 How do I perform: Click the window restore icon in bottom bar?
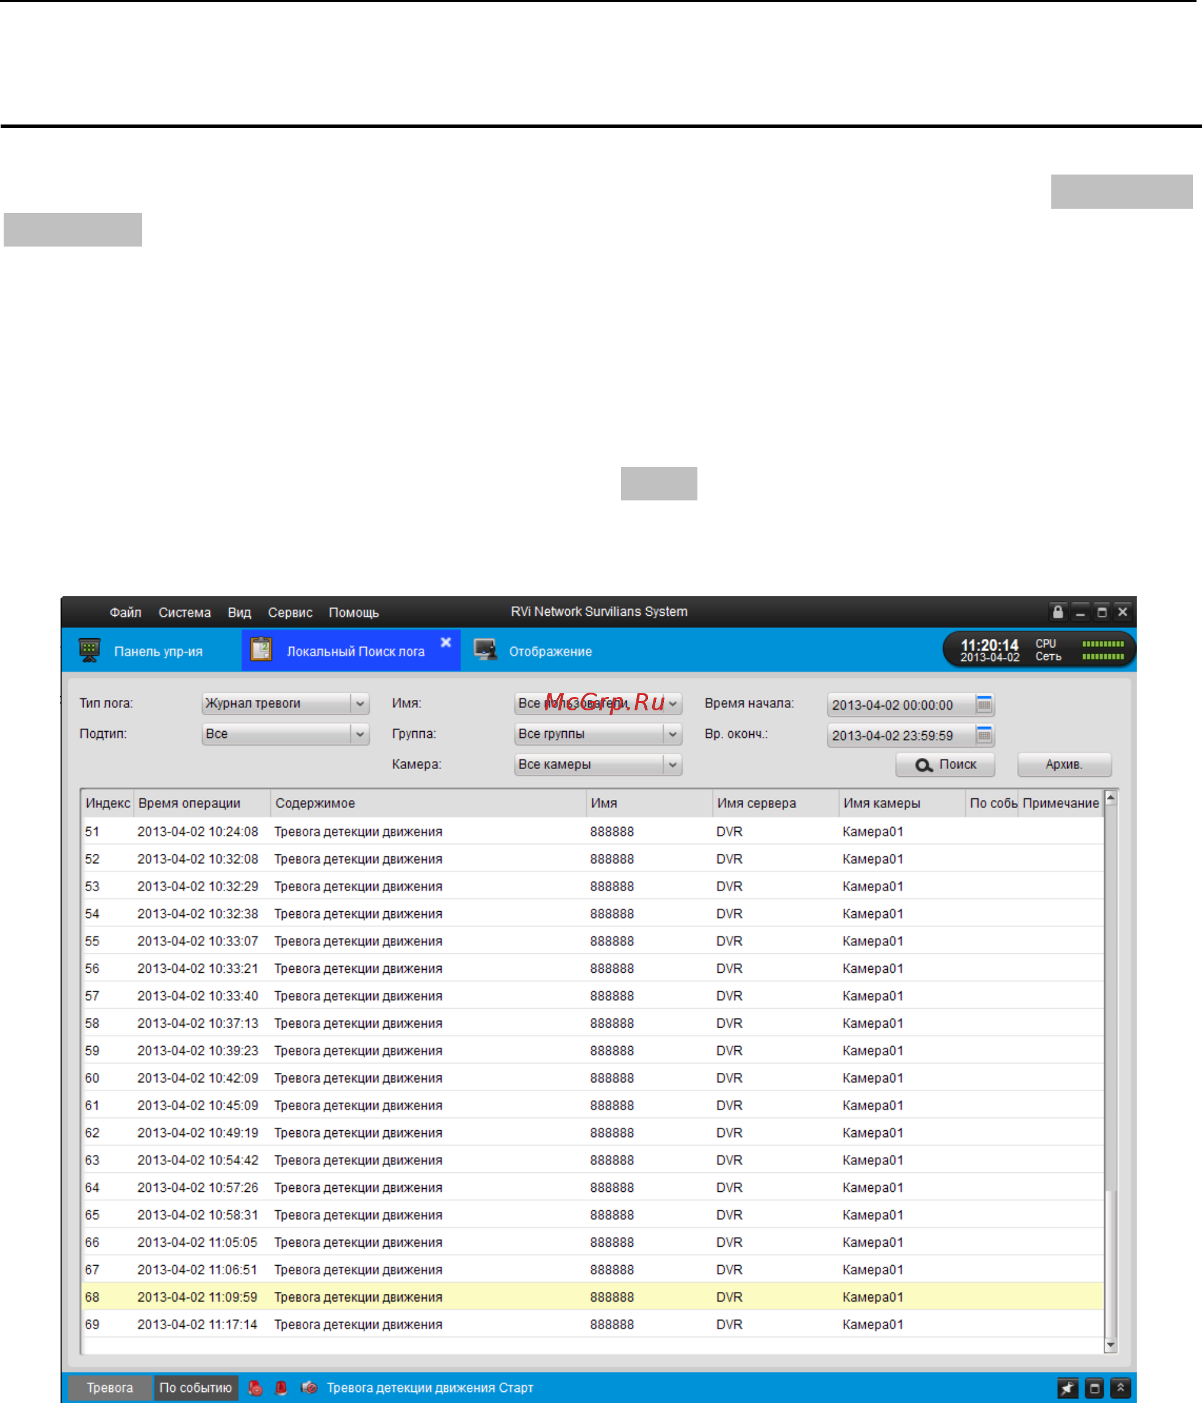click(1095, 1388)
